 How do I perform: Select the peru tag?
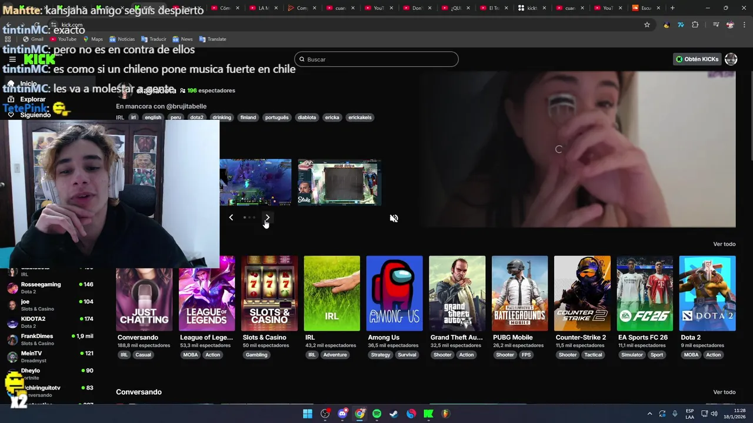coord(175,117)
